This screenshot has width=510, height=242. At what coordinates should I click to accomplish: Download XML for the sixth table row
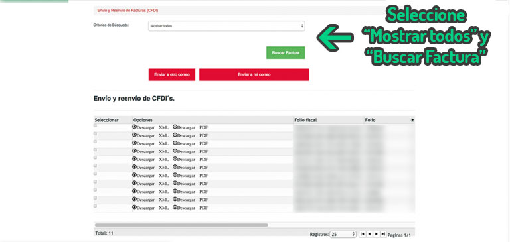pos(151,167)
